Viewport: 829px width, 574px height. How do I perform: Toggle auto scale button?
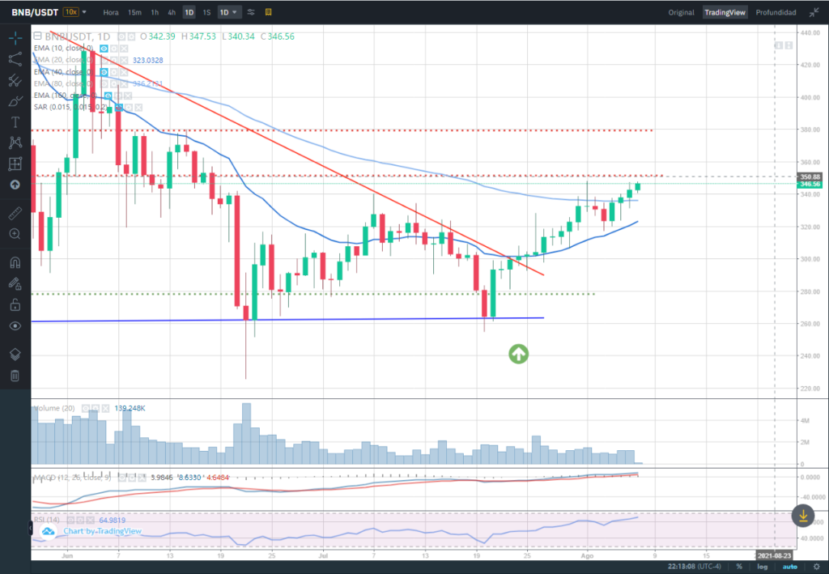pyautogui.click(x=790, y=567)
